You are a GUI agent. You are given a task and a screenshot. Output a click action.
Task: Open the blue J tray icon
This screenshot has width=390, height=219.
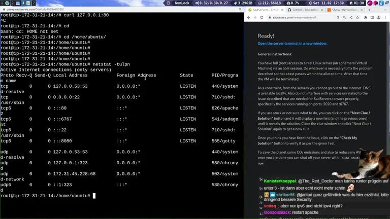click(381, 3)
